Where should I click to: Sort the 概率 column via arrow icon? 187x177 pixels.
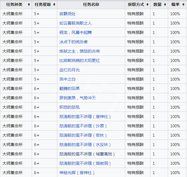click(184, 5)
